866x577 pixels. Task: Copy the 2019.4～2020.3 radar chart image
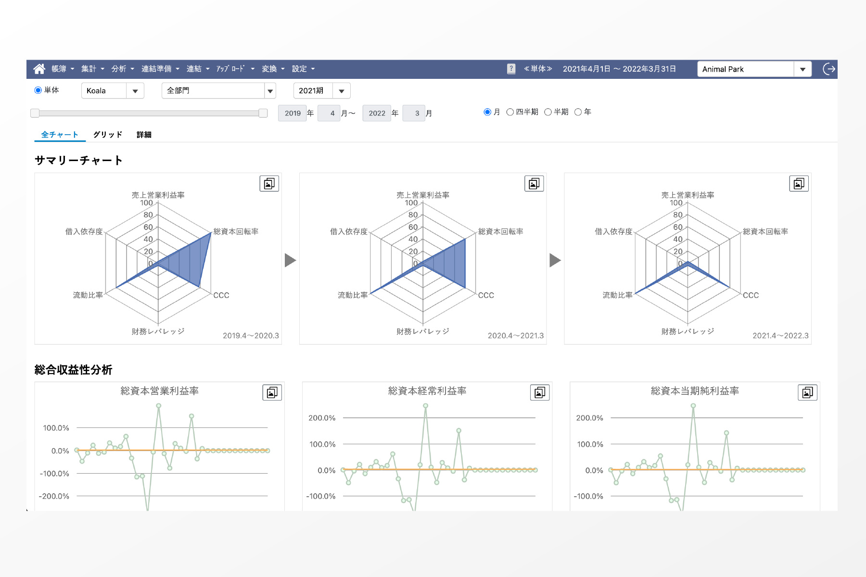click(x=269, y=183)
